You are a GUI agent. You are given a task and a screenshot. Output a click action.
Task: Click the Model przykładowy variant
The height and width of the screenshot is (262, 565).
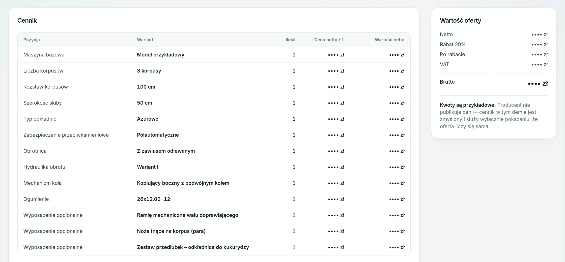[161, 55]
